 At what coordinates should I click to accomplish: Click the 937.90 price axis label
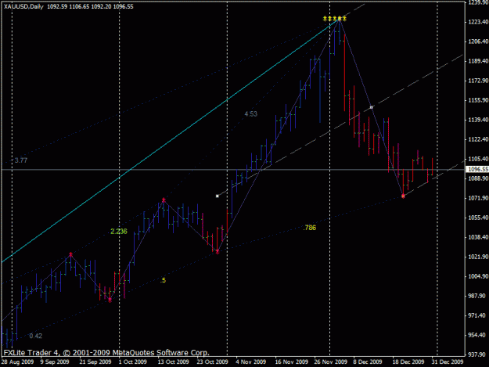[478, 354]
